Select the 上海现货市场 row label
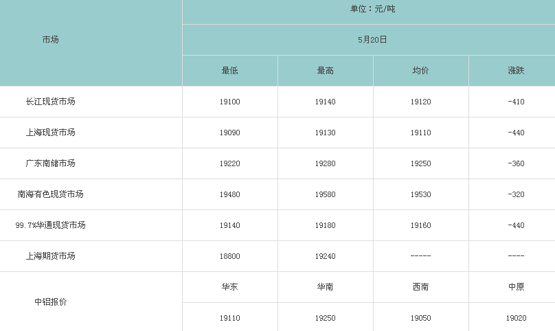The image size is (555, 331). click(x=51, y=133)
